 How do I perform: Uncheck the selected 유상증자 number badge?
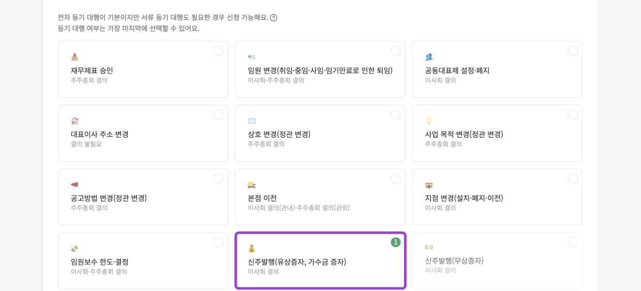tap(395, 242)
